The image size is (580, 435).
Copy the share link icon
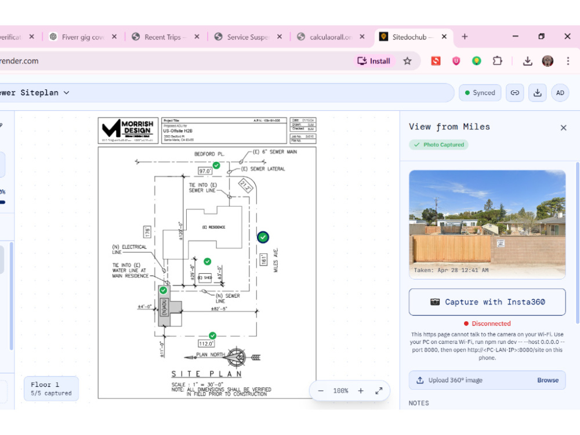[515, 93]
